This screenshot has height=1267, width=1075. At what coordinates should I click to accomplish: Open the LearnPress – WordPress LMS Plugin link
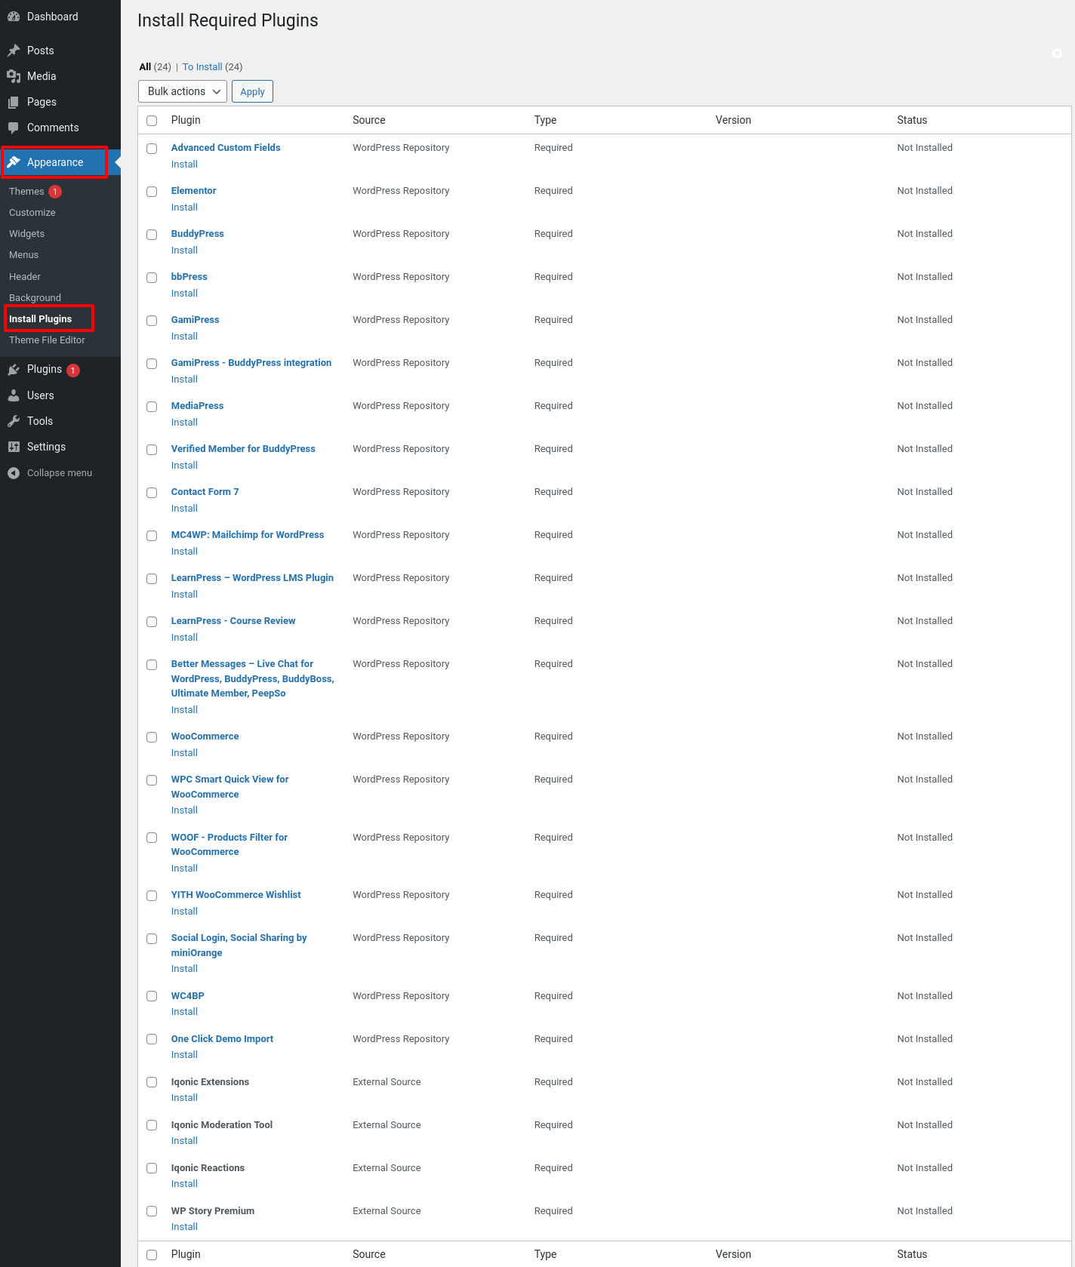click(x=252, y=578)
